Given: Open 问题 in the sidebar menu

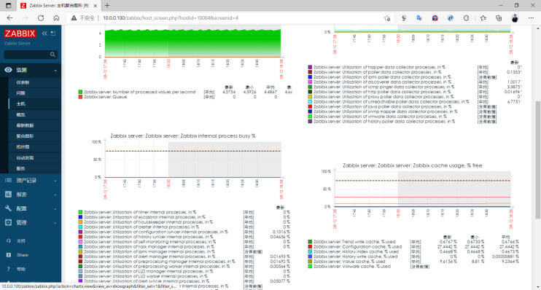Looking at the screenshot, I should (20, 93).
